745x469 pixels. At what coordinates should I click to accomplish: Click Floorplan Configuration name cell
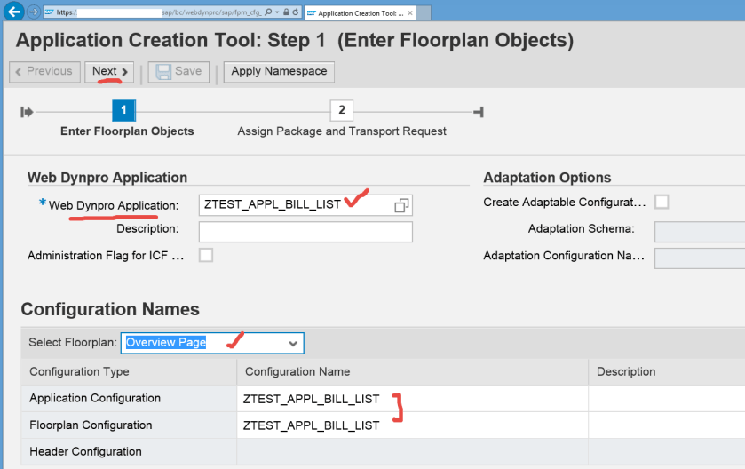tap(412, 425)
